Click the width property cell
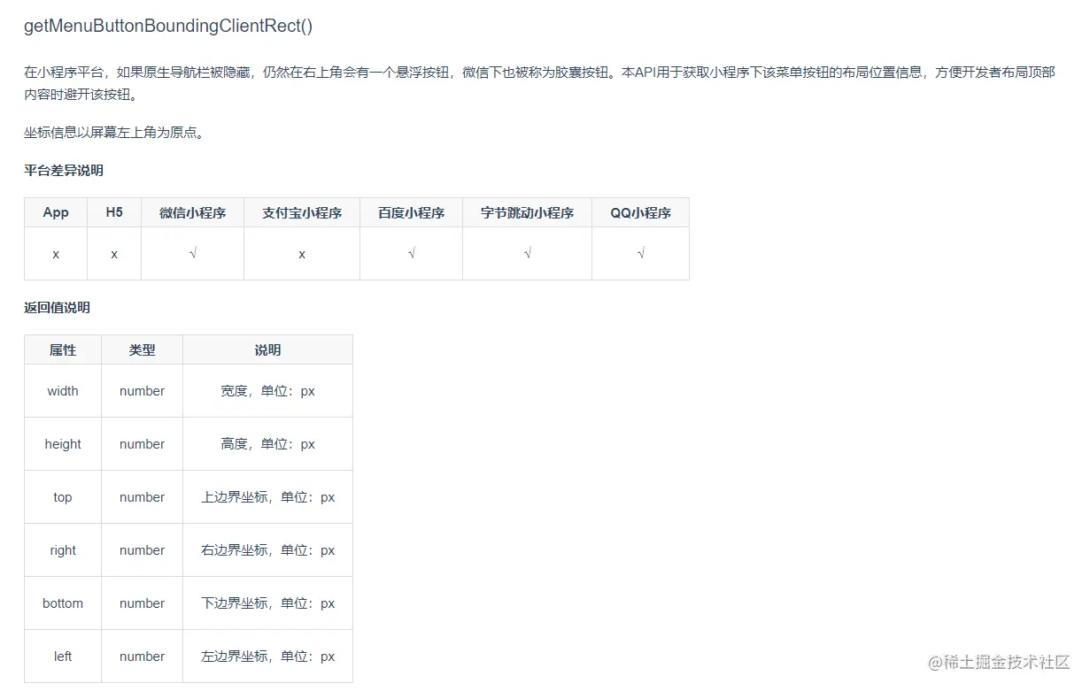Screen dimensions: 1090x691 click(x=63, y=391)
